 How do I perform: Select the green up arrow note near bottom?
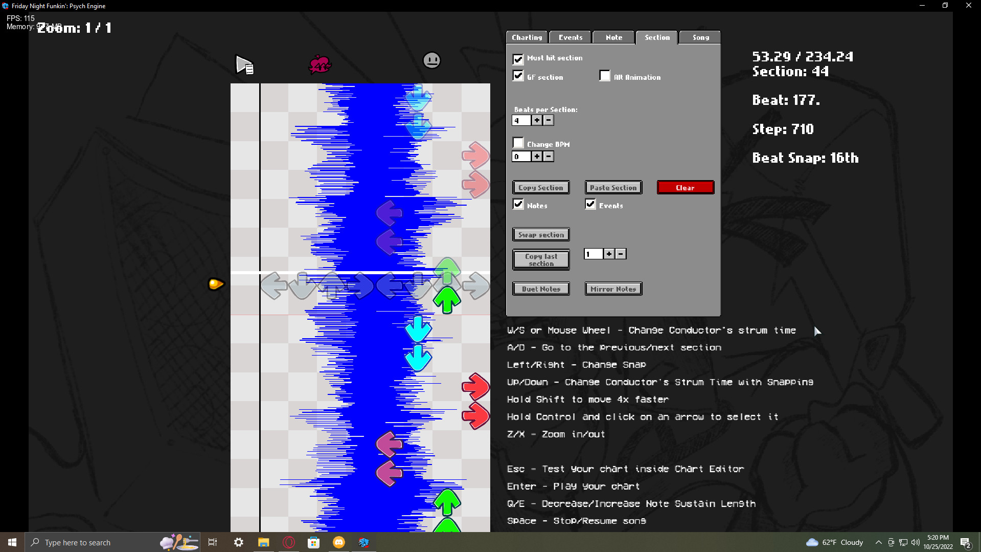(x=447, y=502)
